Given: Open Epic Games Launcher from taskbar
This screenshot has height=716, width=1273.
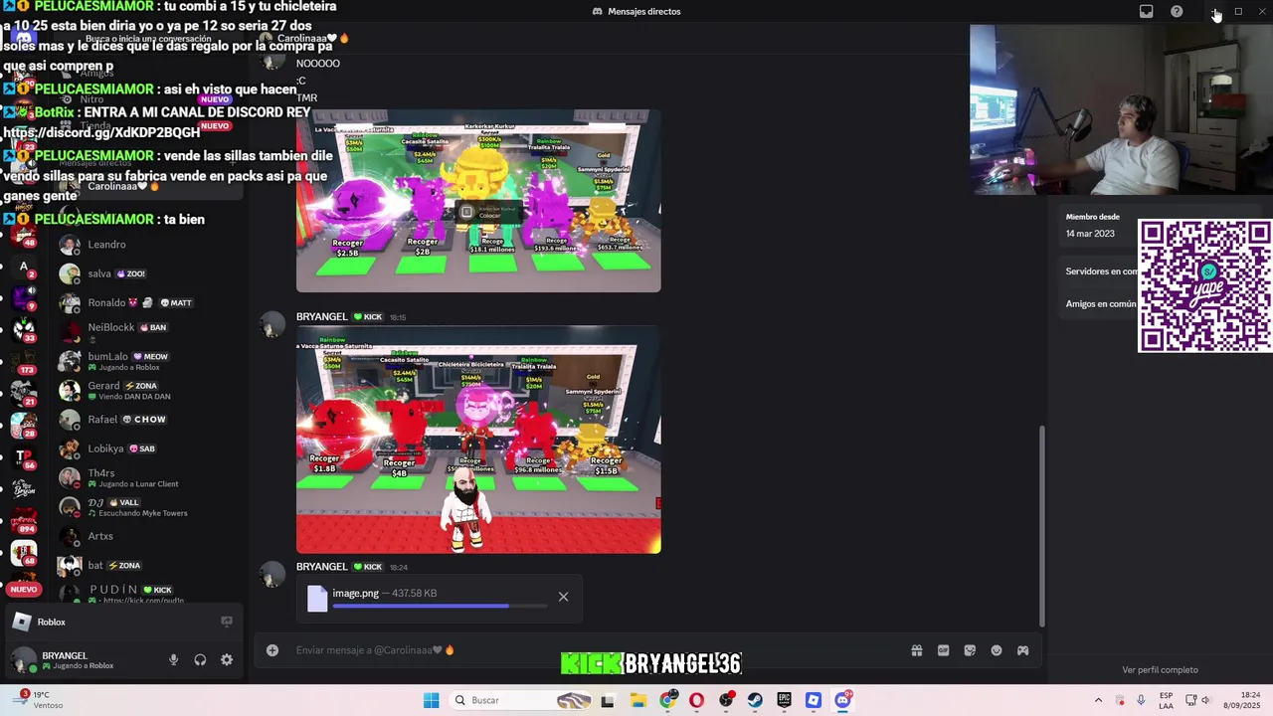Looking at the screenshot, I should point(784,700).
